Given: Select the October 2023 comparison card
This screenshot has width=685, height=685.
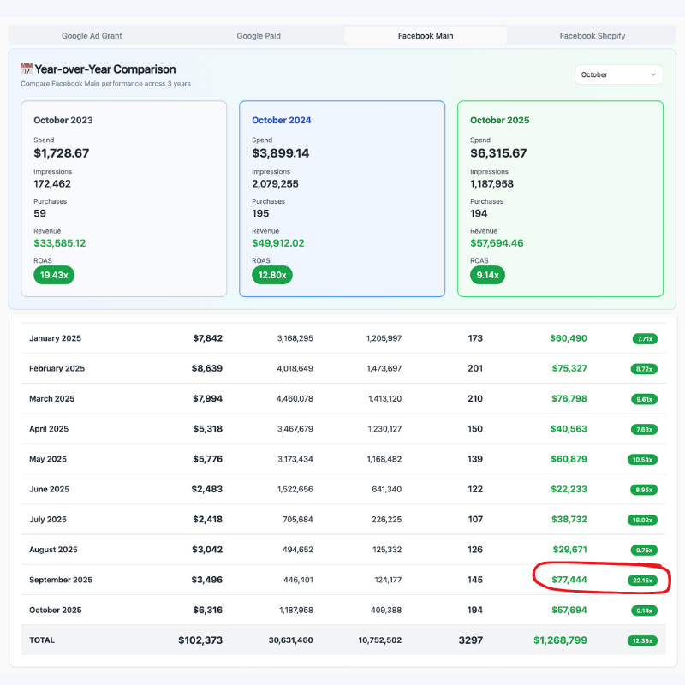Looking at the screenshot, I should click(124, 199).
